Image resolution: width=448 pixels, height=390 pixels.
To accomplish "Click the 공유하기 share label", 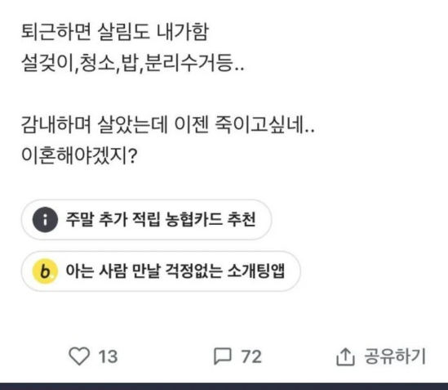I will [395, 356].
